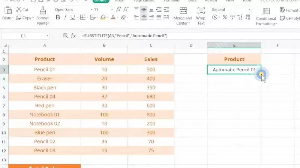Open the Home ribbon tab
This screenshot has width=300, height=168.
(x=101, y=1)
